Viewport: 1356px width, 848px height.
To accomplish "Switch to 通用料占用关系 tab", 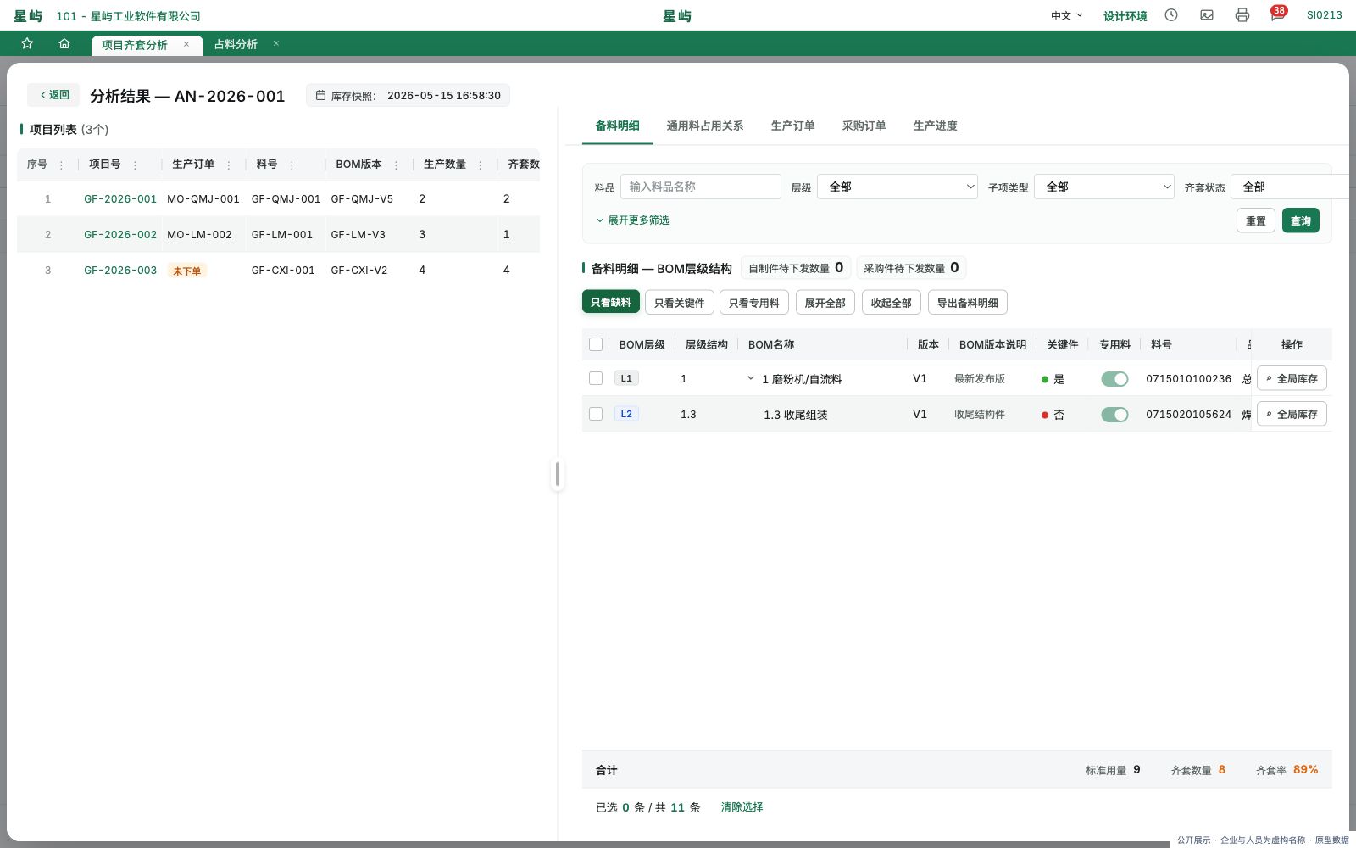I will tap(704, 126).
